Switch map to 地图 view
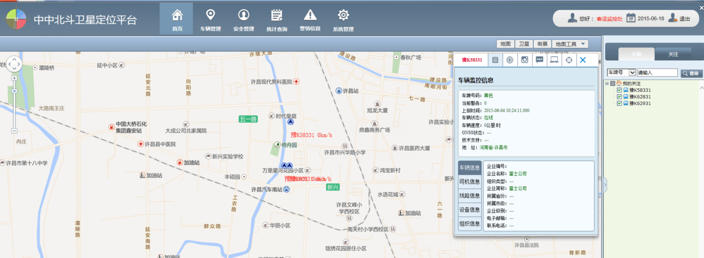 coord(506,44)
